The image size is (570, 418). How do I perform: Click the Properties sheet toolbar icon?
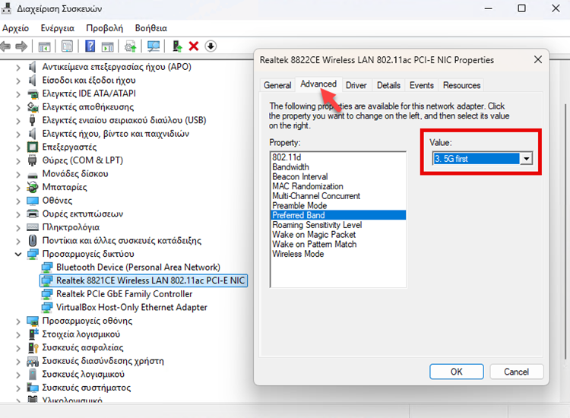(68, 46)
